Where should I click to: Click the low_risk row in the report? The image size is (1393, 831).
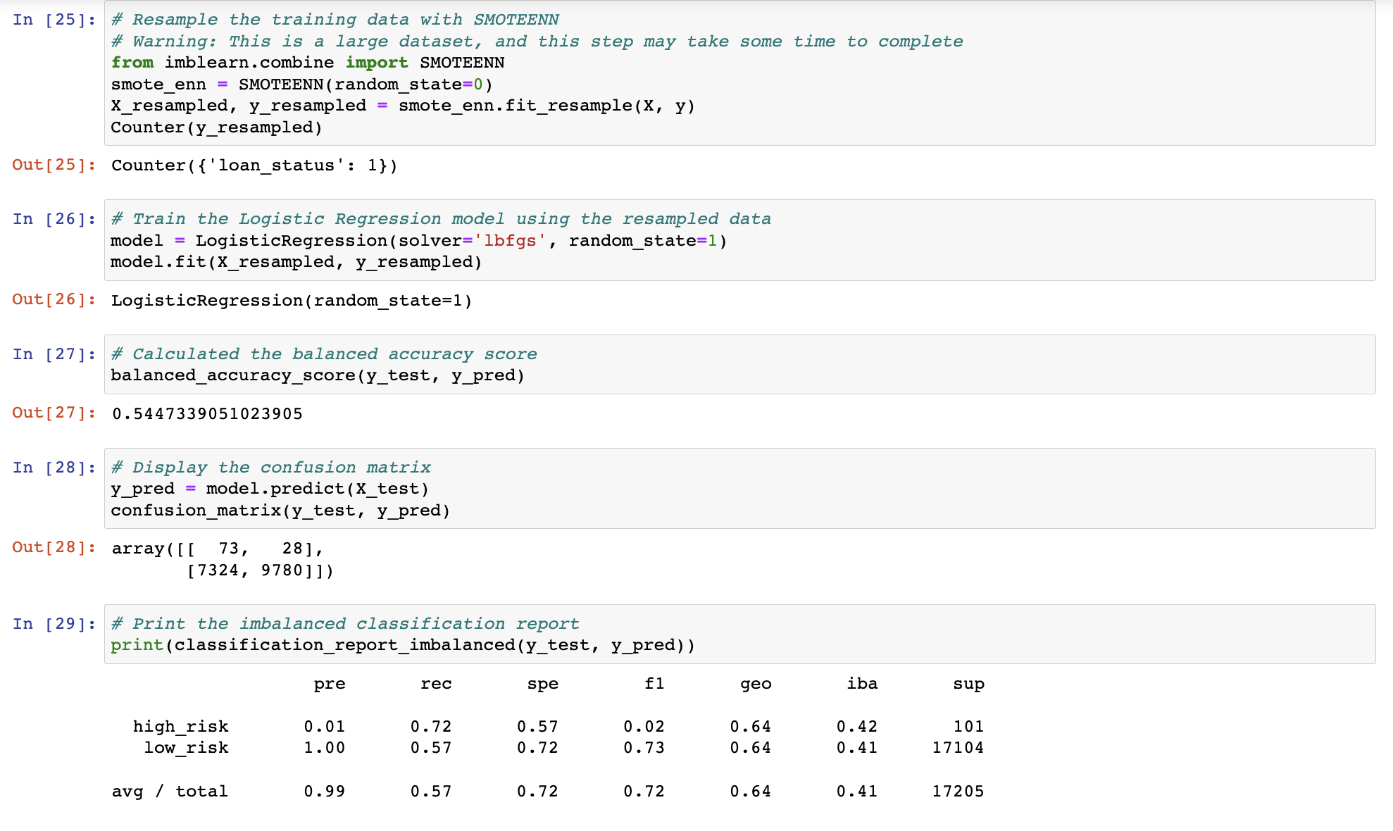tap(186, 748)
